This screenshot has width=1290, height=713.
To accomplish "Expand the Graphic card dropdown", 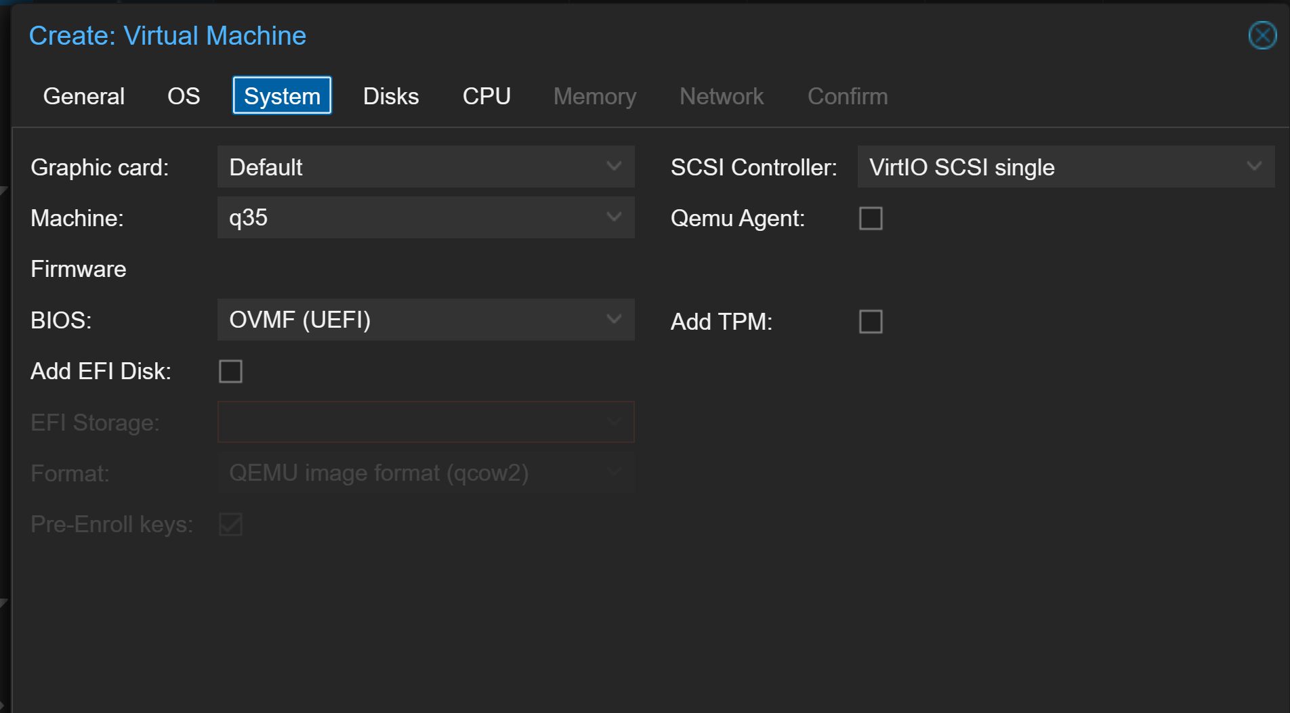I will coord(425,167).
